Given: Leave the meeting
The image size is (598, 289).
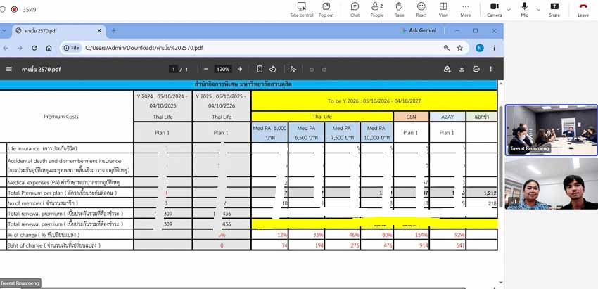Looking at the screenshot, I should click(583, 6).
